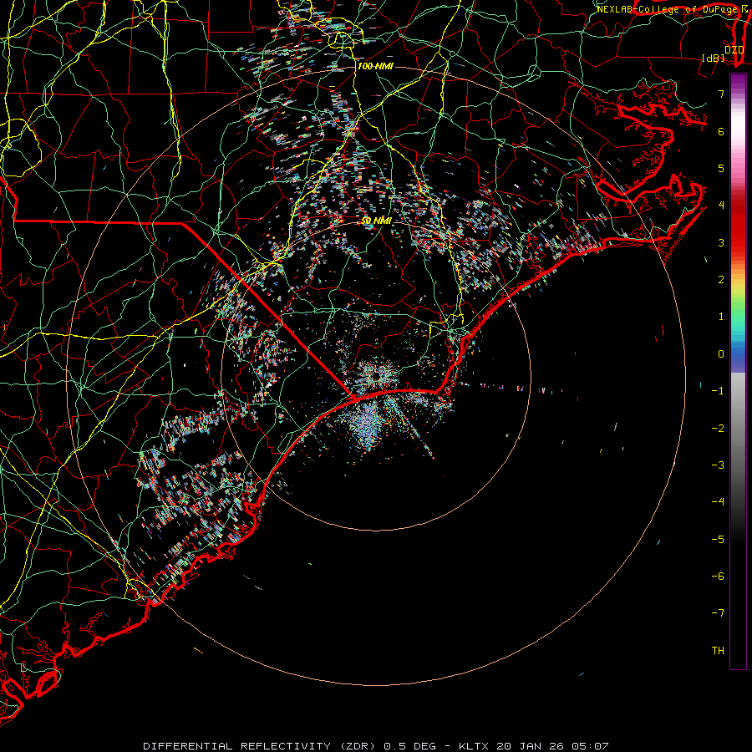
Task: Click the KLTX 20 JAN 26 05:07 timestamp
Action: 534,746
